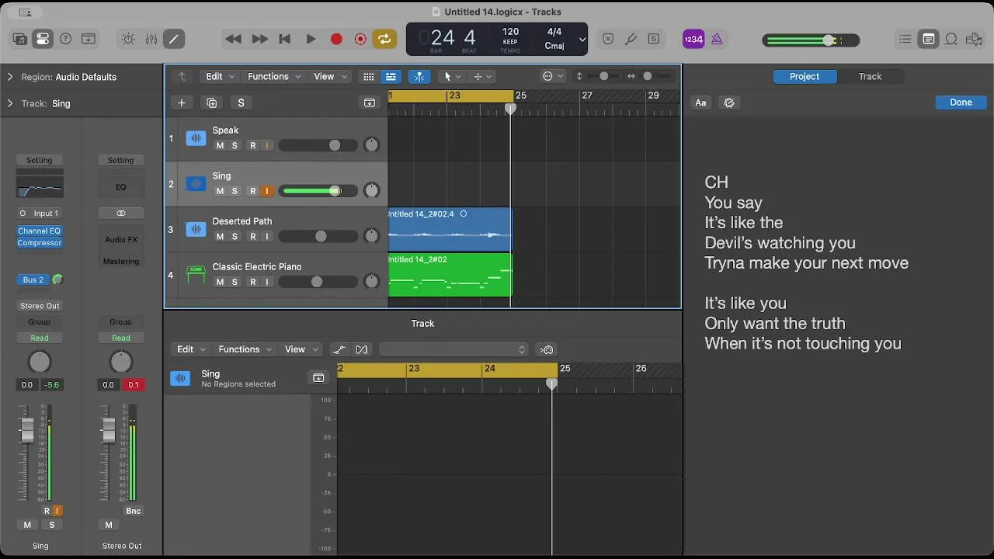Toggle the yellow Cycle mode button
Image resolution: width=994 pixels, height=559 pixels.
click(x=384, y=39)
